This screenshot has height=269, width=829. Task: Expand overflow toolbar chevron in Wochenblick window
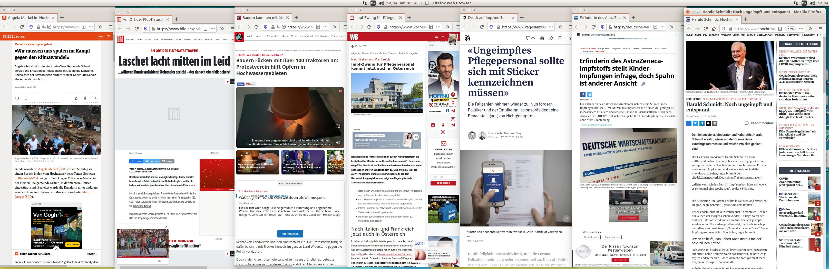pos(447,27)
